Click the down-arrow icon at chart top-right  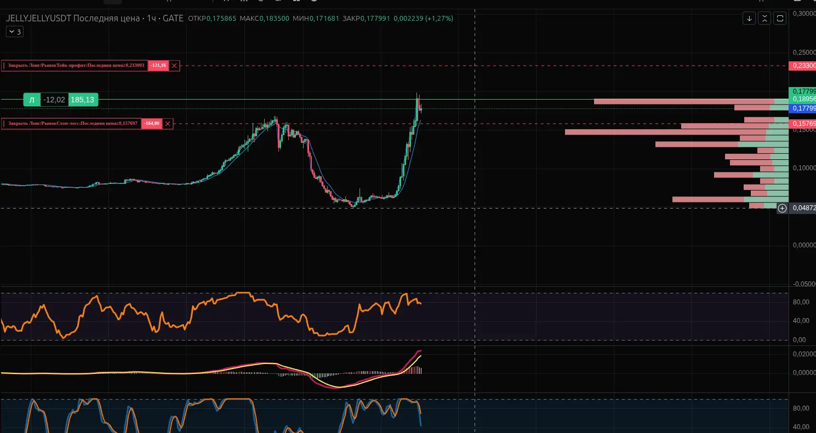(x=749, y=18)
